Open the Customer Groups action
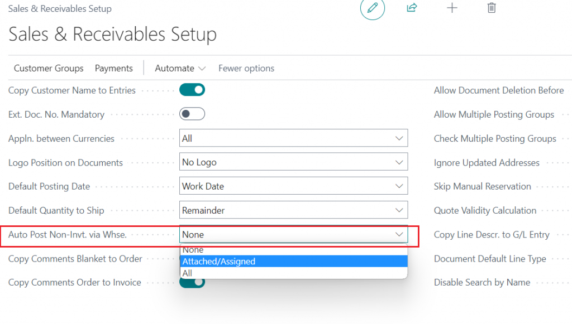This screenshot has width=572, height=324. 49,69
